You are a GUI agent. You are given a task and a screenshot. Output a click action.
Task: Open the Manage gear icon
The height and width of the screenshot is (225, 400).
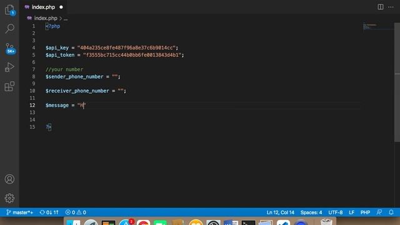[x=10, y=198]
